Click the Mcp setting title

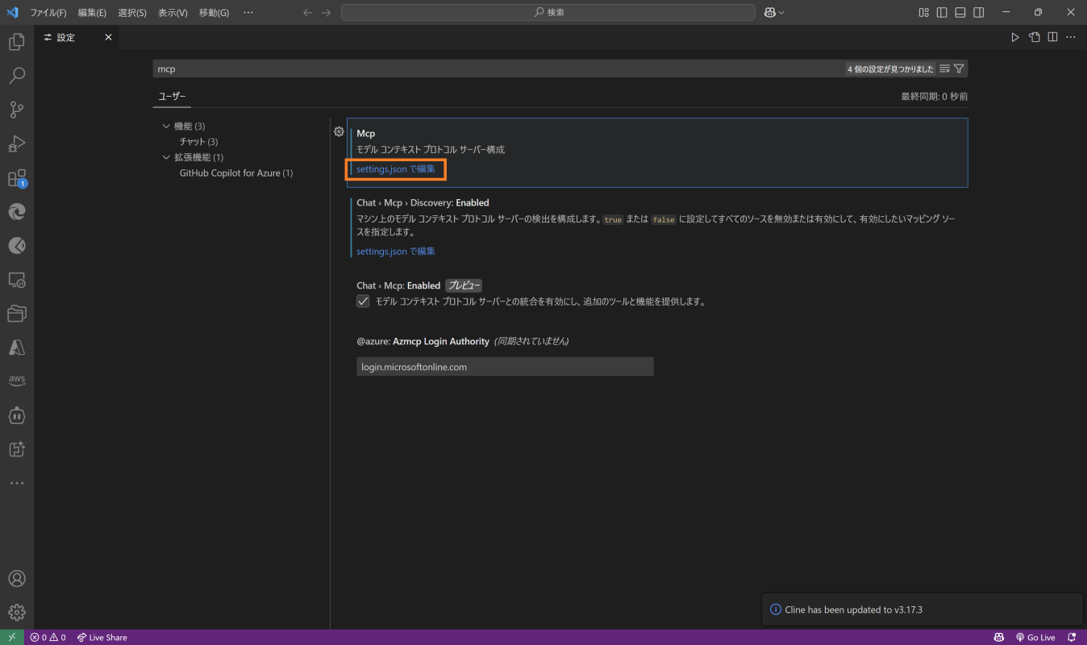click(x=366, y=133)
